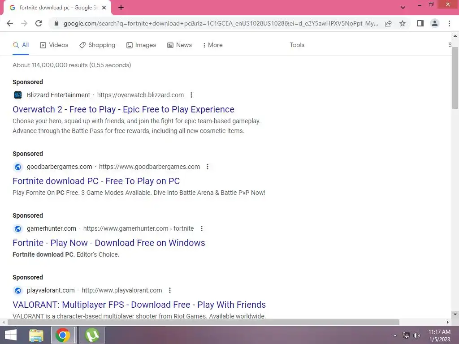Reload the current page
The image size is (459, 344).
(x=39, y=23)
